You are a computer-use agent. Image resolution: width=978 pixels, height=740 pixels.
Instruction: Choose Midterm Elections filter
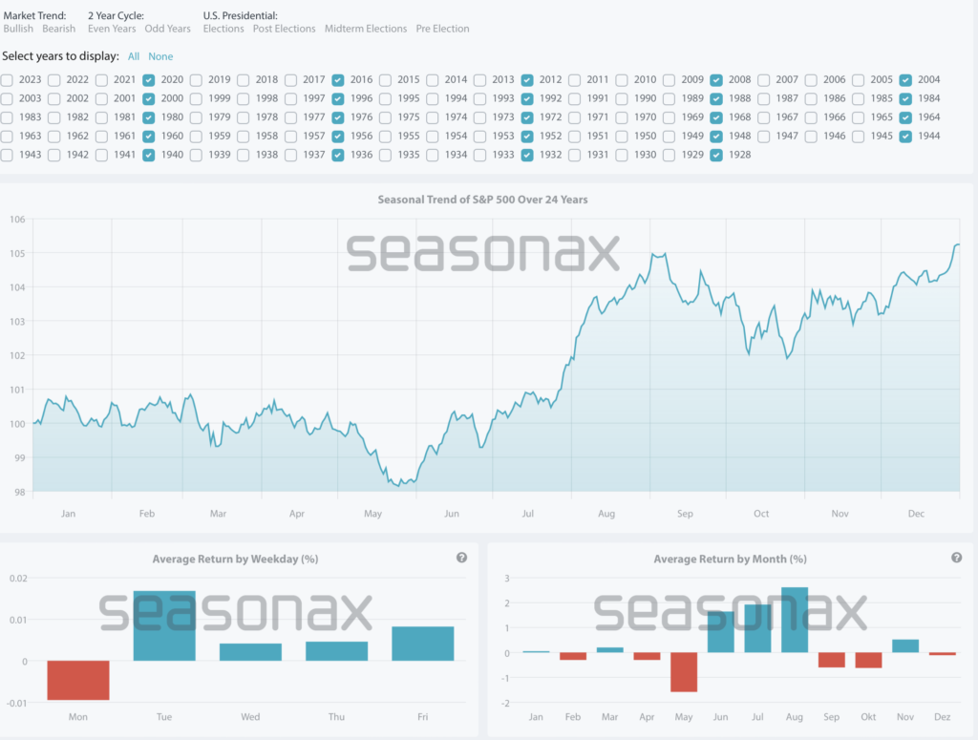tap(366, 29)
